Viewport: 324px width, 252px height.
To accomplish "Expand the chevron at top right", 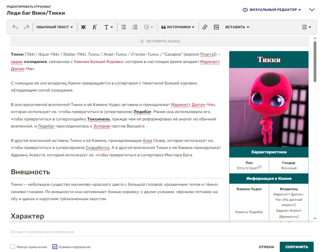I will [x=312, y=10].
